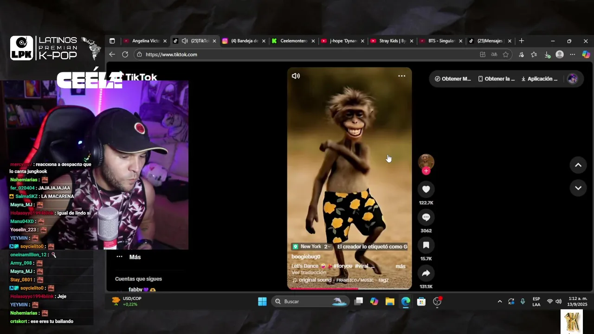Screen dimensions: 594x334
Task: Open the creator's avatar beside the video
Action: pyautogui.click(x=426, y=161)
